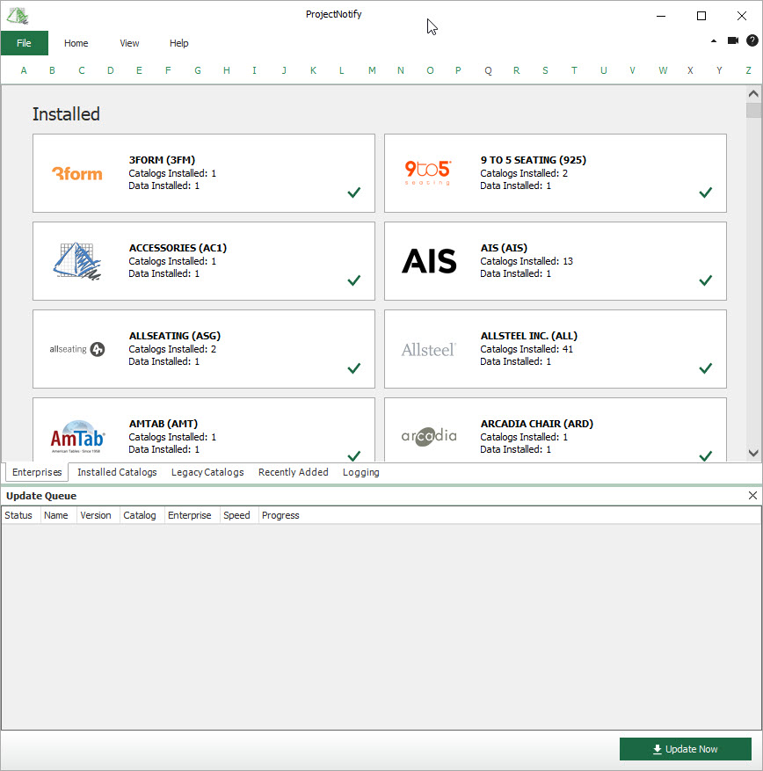Click the Allseating logo

tap(77, 349)
